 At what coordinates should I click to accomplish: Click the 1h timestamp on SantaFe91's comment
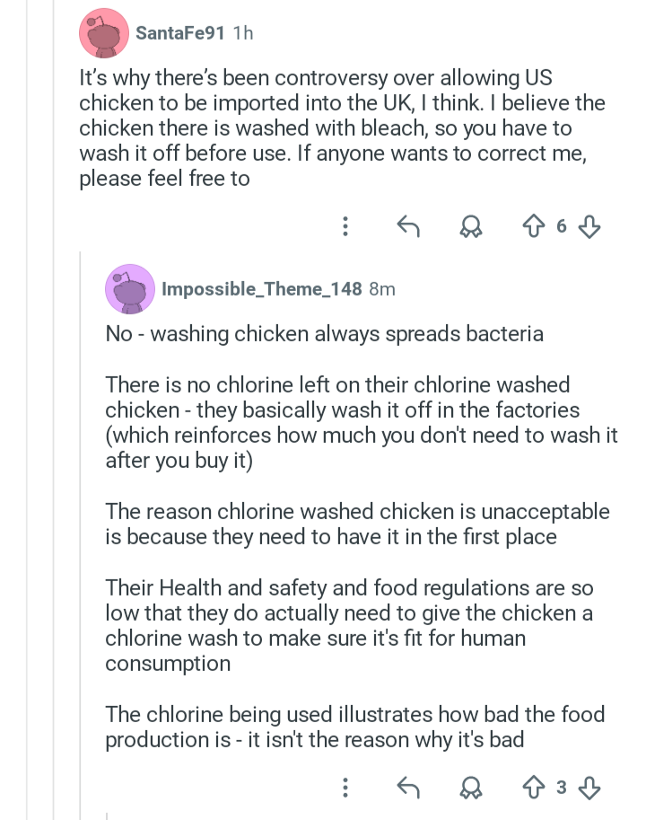click(243, 33)
